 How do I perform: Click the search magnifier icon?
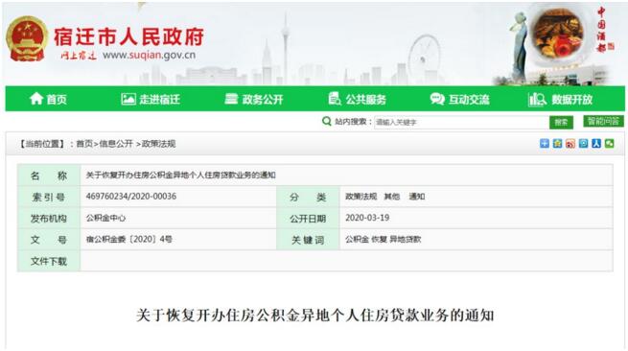click(x=327, y=121)
